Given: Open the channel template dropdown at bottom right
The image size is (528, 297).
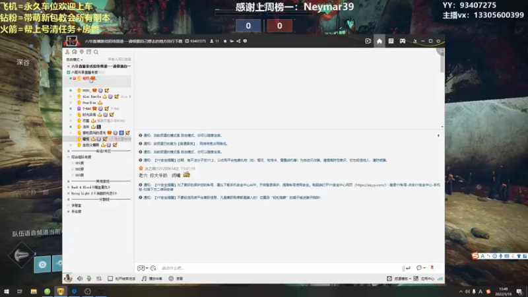Looking at the screenshot, I should pyautogui.click(x=399, y=279).
